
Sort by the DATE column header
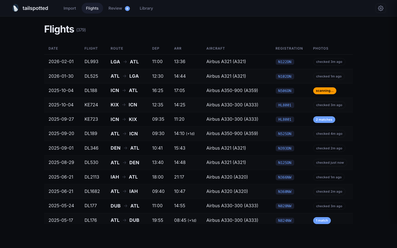[53, 48]
